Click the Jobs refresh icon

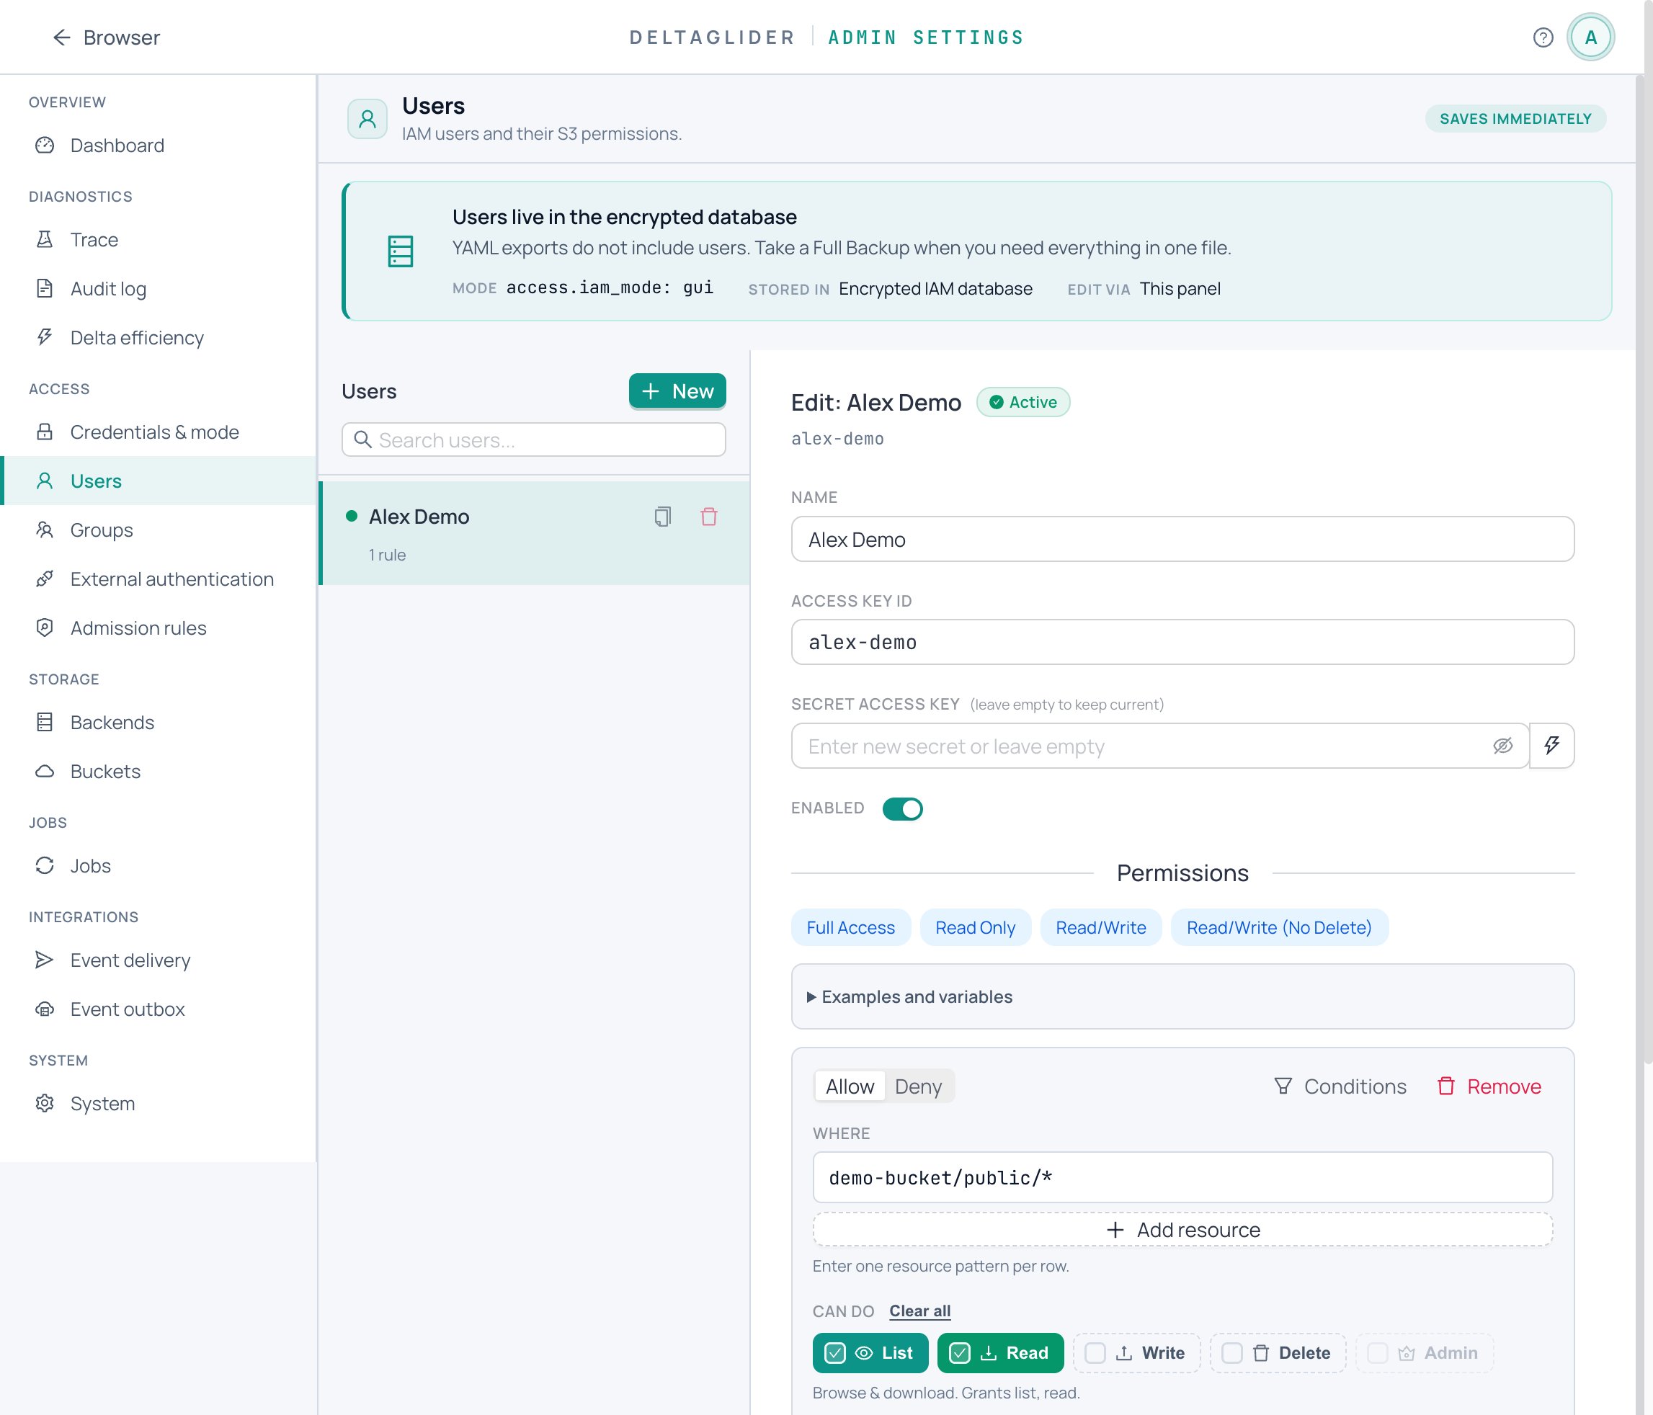point(45,865)
